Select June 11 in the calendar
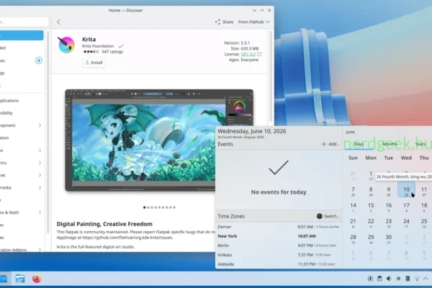Viewport: 432px width, 288px height. pyautogui.click(x=424, y=191)
